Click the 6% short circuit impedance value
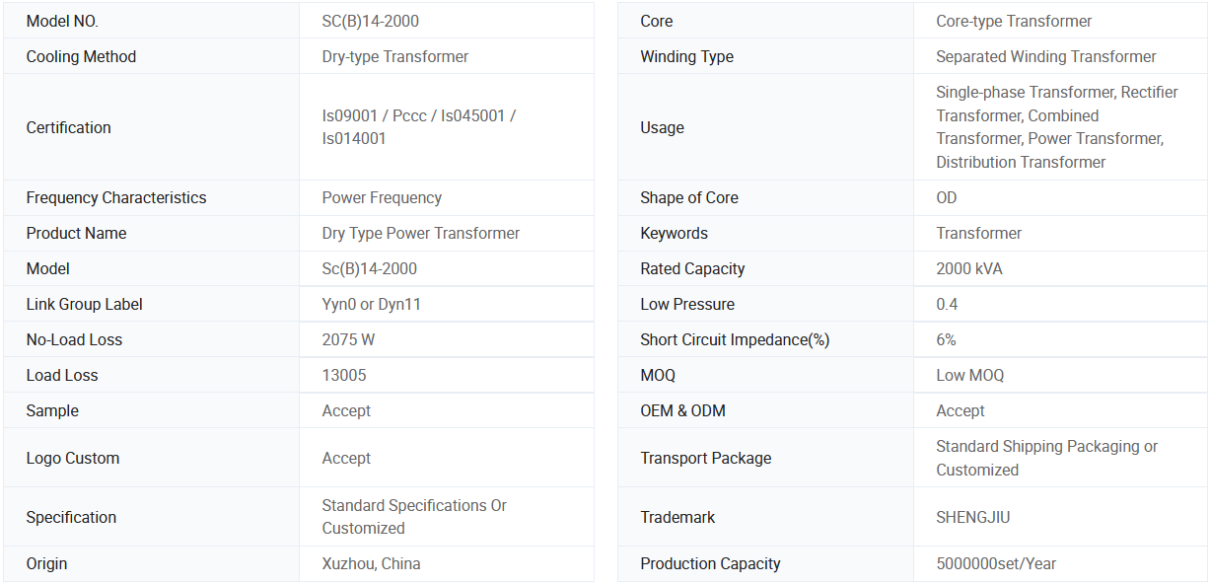Screen dimensions: 1210x585 946,339
